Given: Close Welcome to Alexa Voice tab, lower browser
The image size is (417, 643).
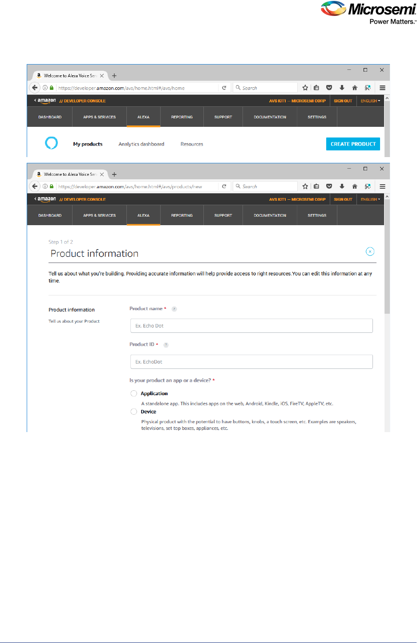Looking at the screenshot, I should [x=102, y=174].
